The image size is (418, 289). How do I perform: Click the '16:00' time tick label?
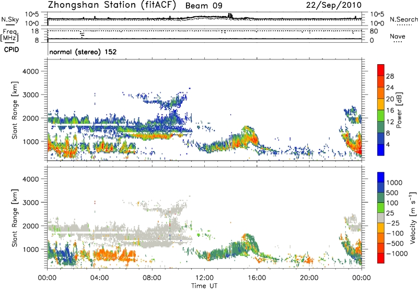257,278
